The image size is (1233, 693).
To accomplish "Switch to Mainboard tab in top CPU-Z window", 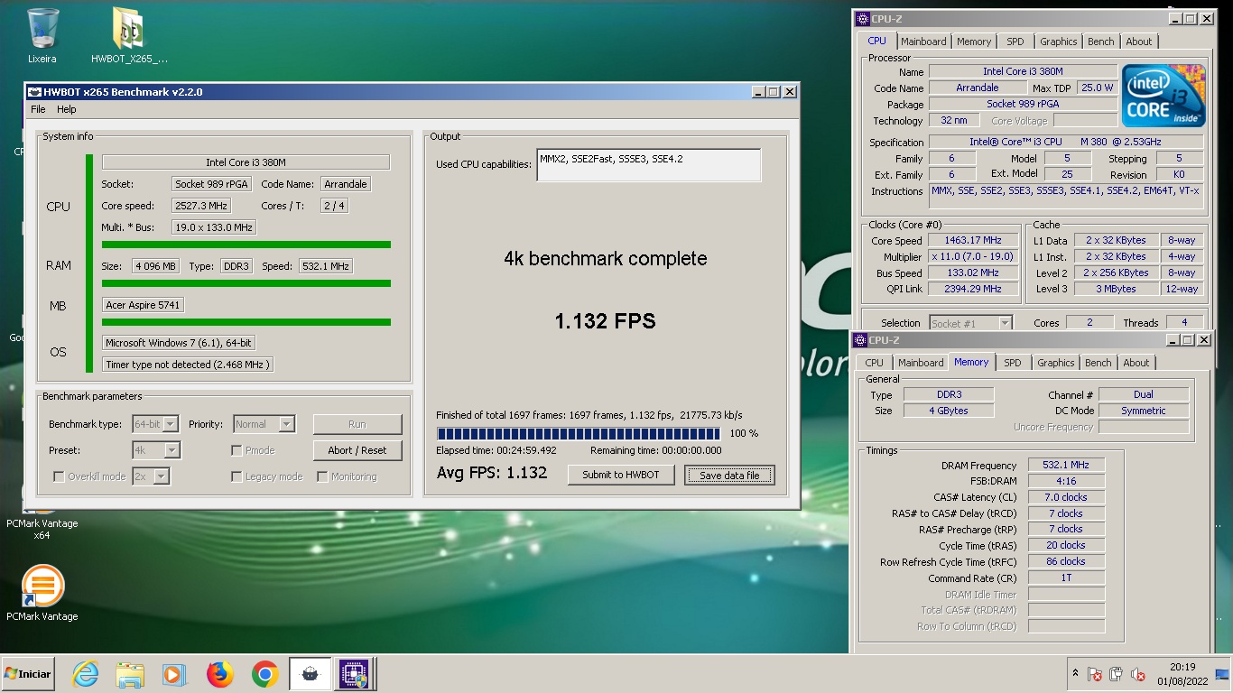I will tap(923, 42).
